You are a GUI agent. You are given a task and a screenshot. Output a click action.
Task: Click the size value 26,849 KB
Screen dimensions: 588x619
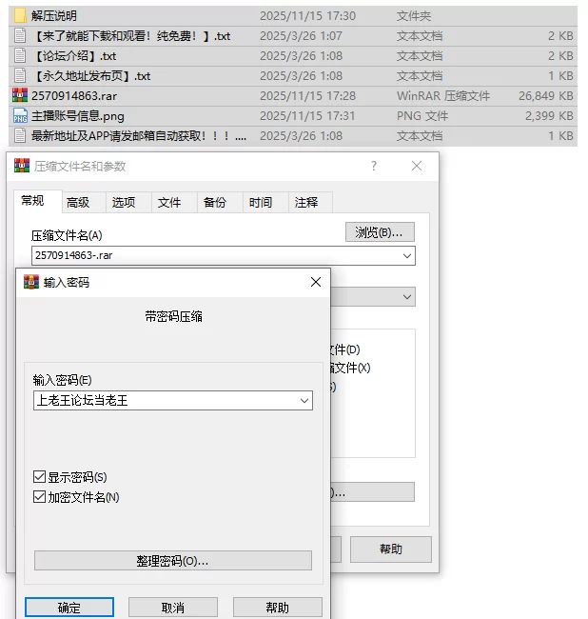[546, 96]
